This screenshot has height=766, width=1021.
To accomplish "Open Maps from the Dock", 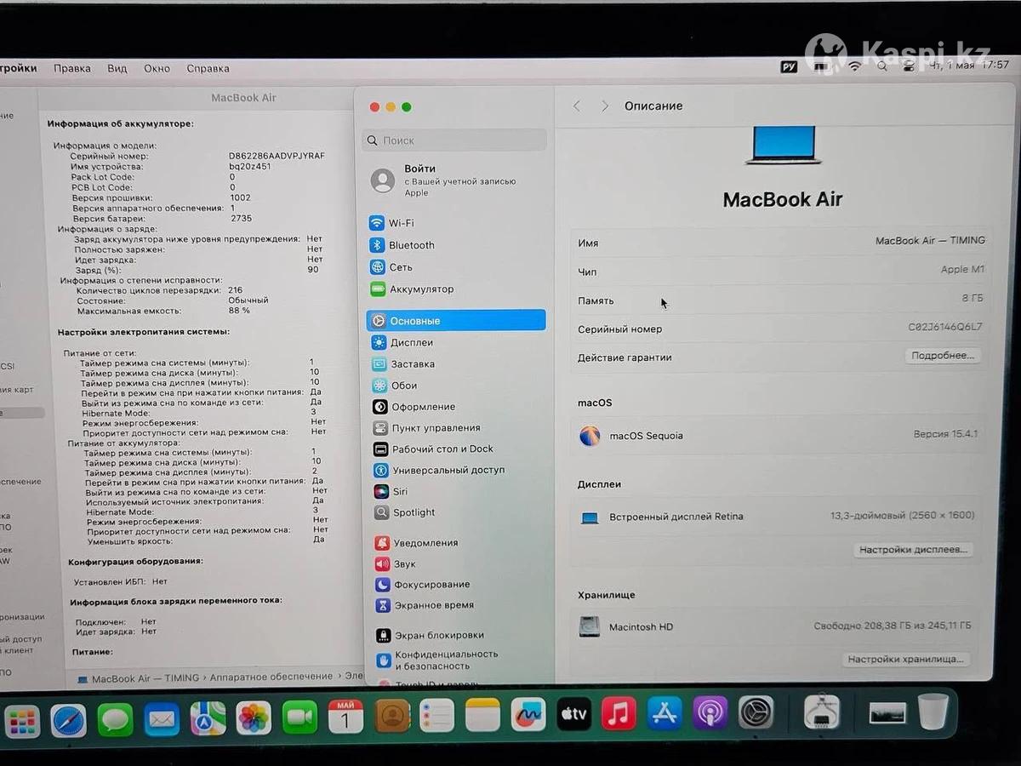I will pos(208,718).
